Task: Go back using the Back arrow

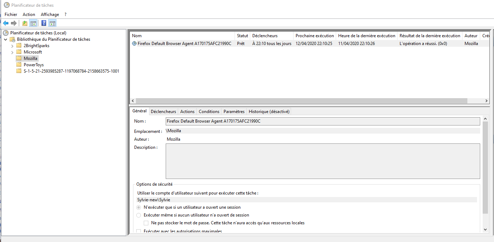Action: coord(6,23)
